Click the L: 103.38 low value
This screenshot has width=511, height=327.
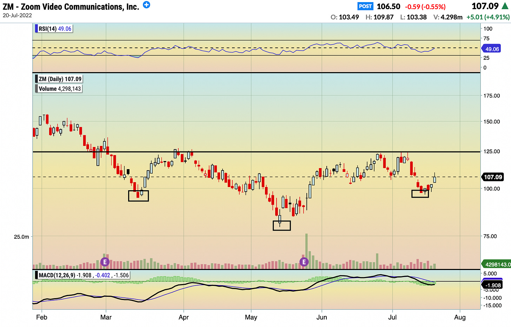pos(413,17)
